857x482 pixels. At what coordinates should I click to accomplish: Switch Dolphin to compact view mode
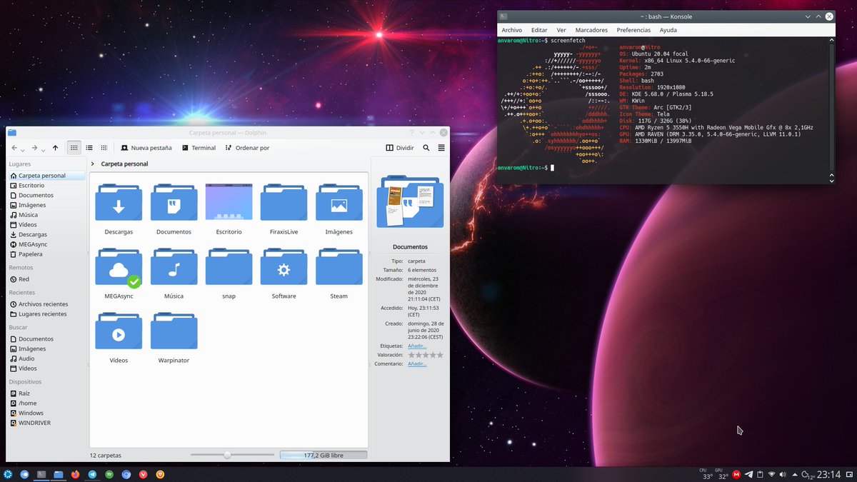click(x=89, y=148)
